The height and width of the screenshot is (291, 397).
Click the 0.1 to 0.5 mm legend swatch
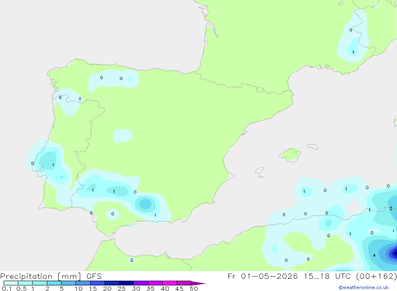(x=11, y=283)
